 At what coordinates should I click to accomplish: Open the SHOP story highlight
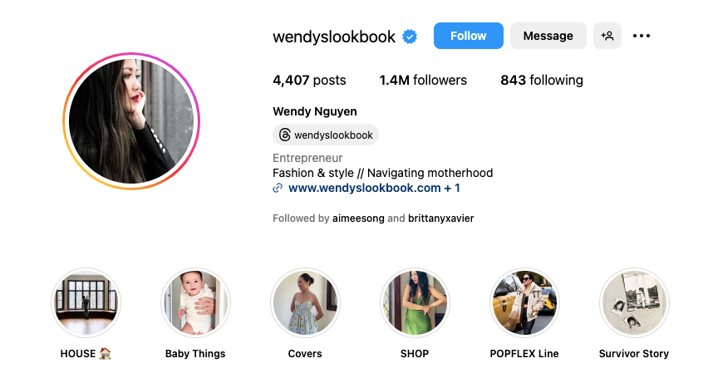[x=415, y=303]
